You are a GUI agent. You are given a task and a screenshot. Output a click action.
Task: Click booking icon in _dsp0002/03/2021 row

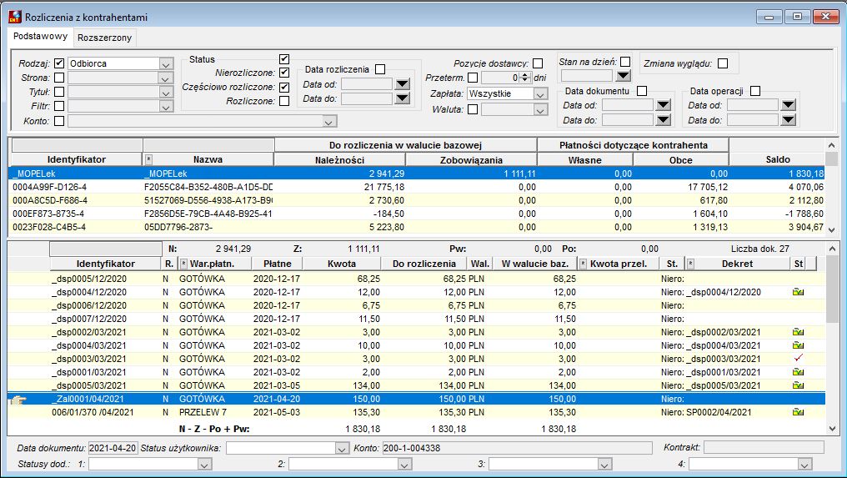(798, 332)
